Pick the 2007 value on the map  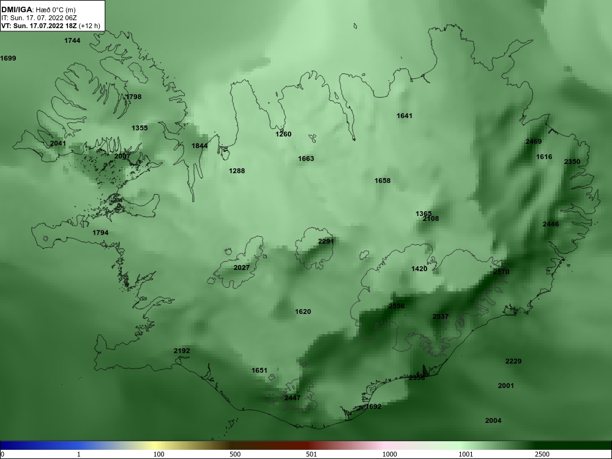click(x=122, y=156)
